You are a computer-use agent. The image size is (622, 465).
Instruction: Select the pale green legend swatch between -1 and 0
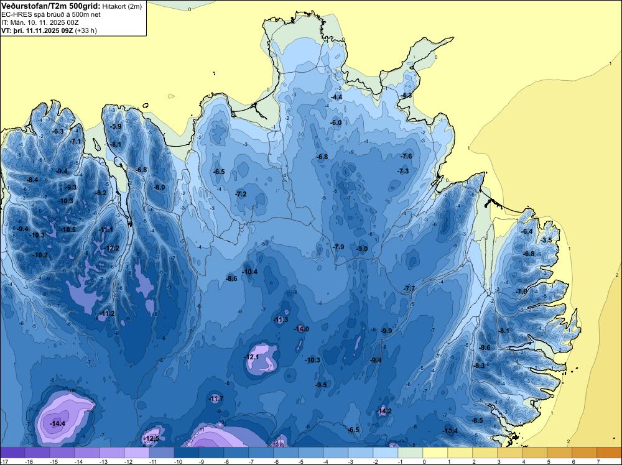411,453
